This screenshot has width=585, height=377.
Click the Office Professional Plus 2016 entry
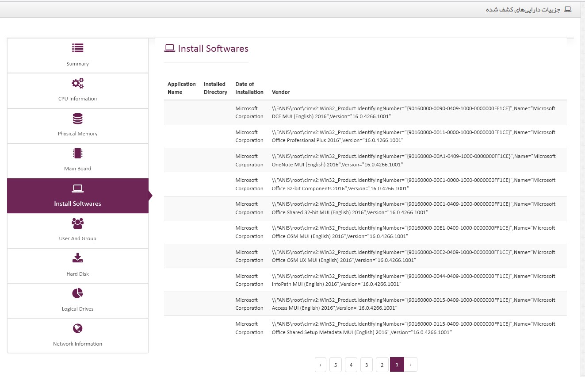click(413, 136)
